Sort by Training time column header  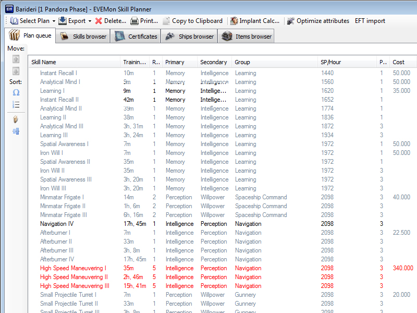(135, 62)
